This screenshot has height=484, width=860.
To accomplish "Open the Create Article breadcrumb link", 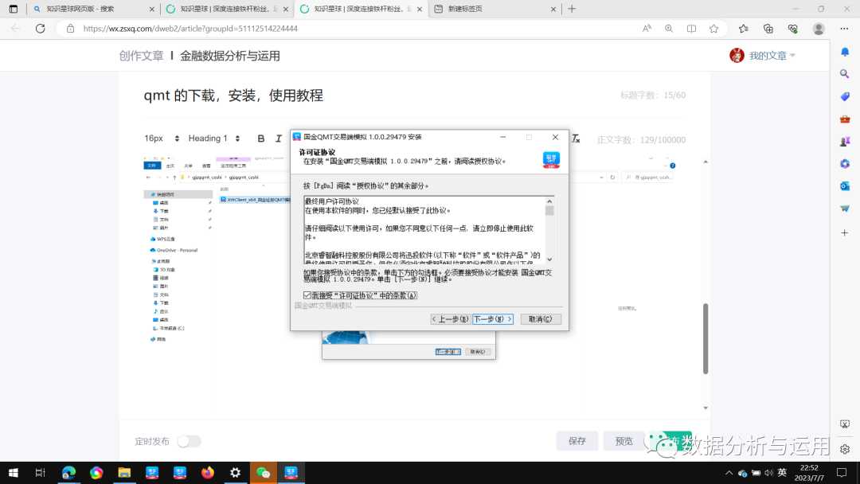I will (142, 56).
